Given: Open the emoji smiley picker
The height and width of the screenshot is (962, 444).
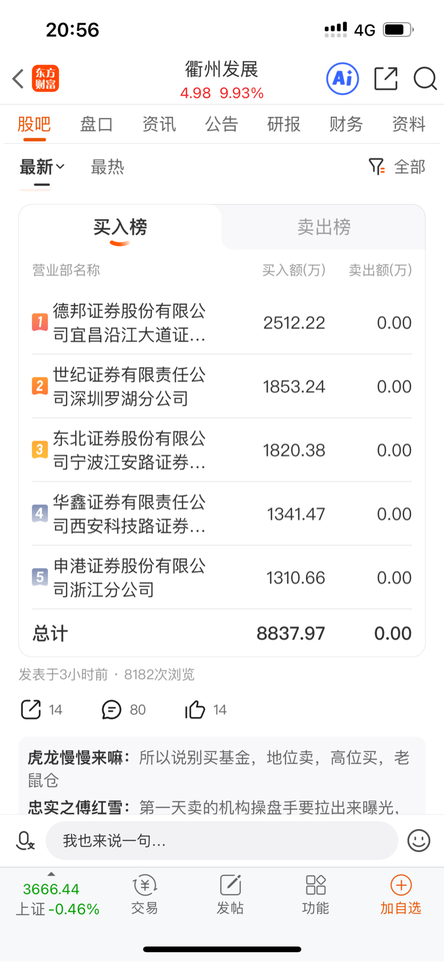Looking at the screenshot, I should coord(419,841).
